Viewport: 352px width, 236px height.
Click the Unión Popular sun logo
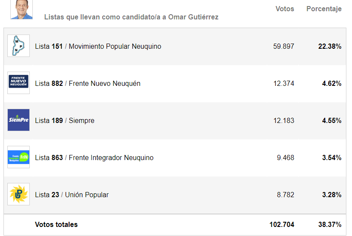point(19,194)
